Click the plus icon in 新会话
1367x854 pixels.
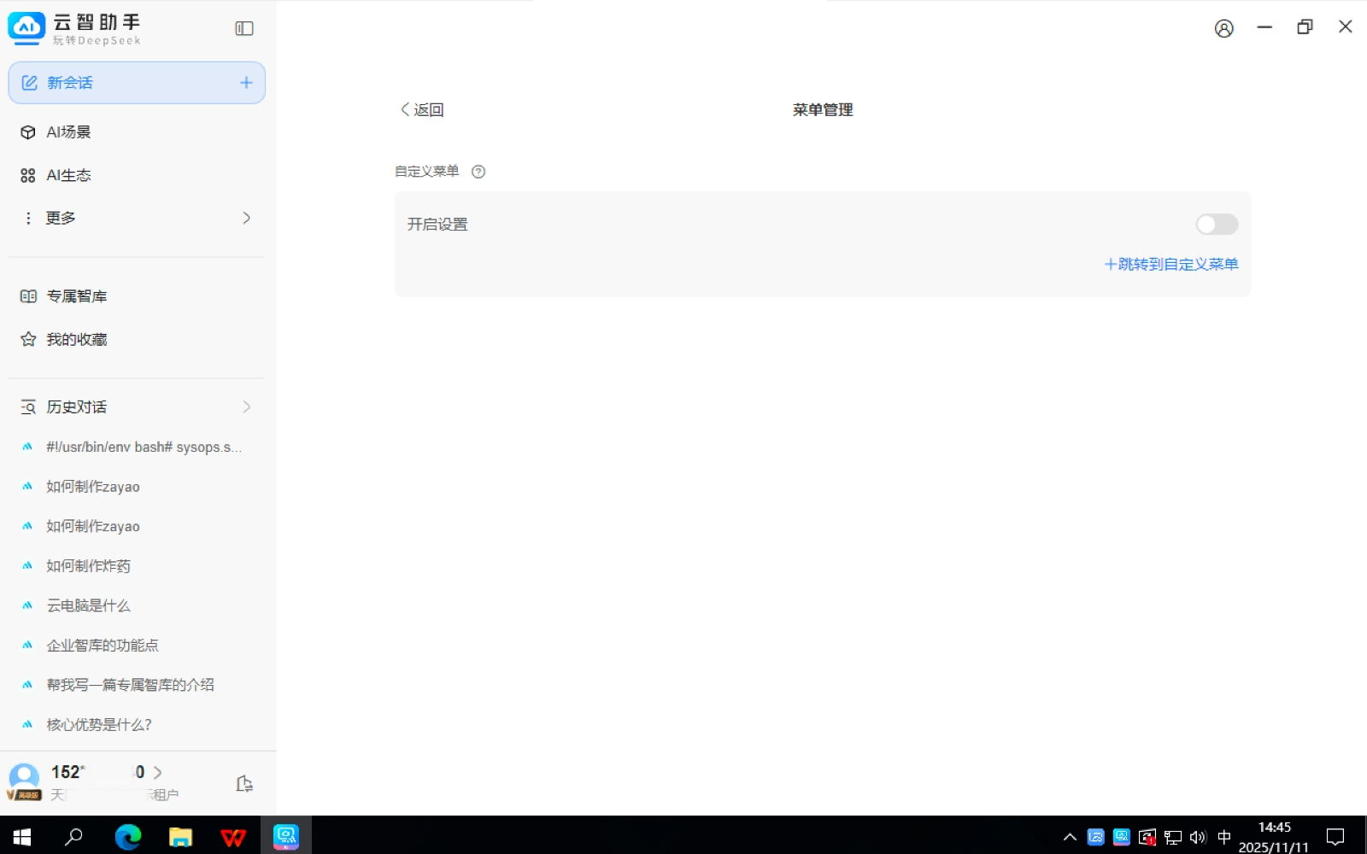pos(246,83)
